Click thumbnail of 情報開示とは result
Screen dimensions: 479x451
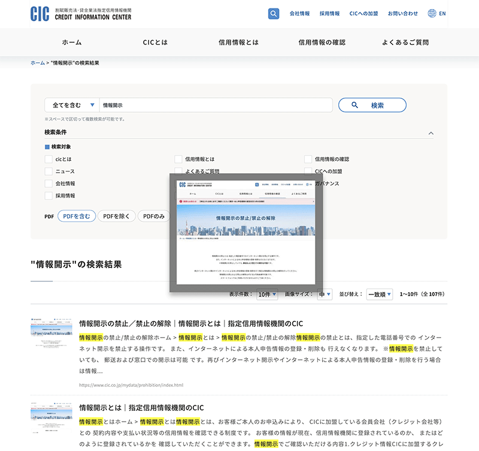(51, 417)
